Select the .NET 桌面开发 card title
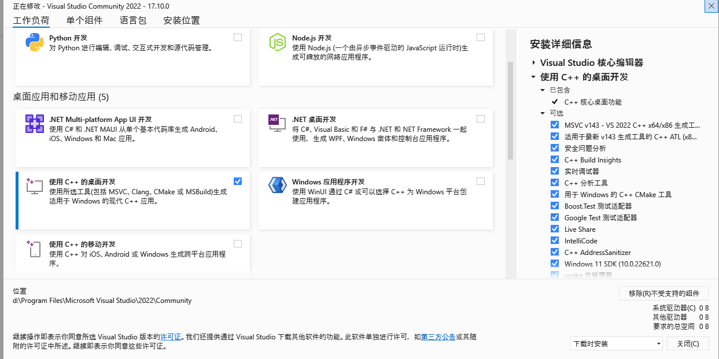719x359 pixels. [314, 119]
